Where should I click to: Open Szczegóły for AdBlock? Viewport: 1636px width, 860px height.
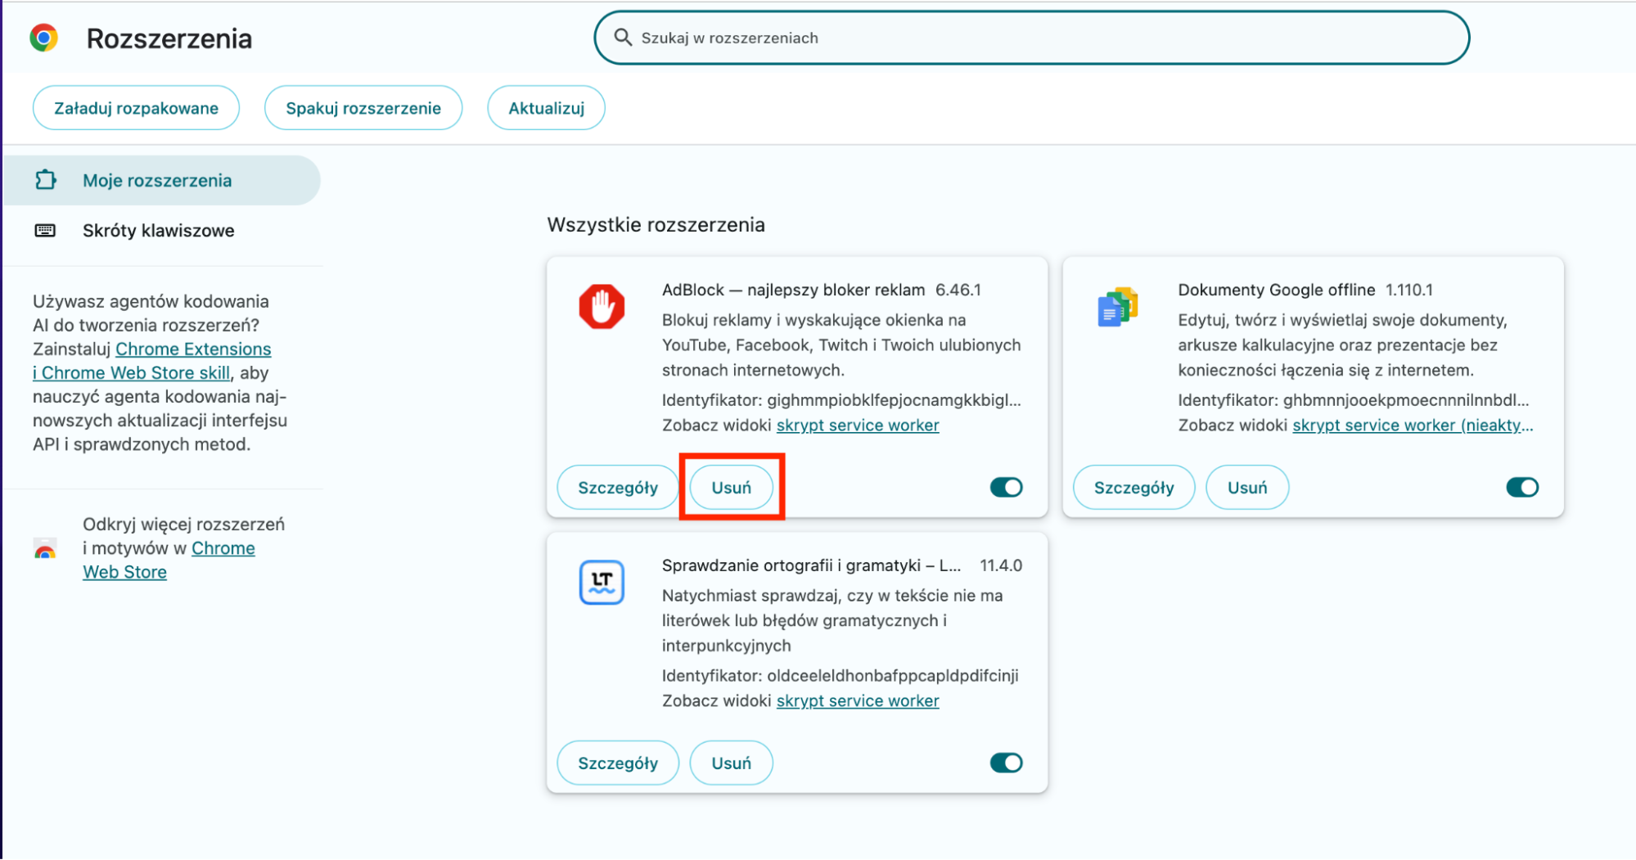[x=618, y=488]
